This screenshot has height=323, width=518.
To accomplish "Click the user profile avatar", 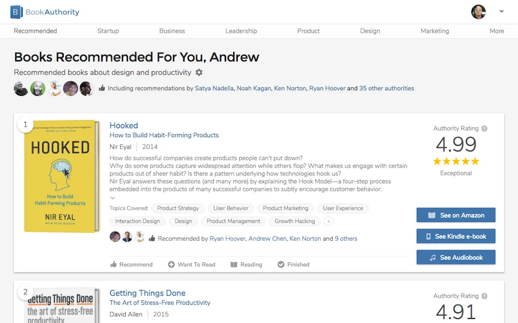I will 478,12.
